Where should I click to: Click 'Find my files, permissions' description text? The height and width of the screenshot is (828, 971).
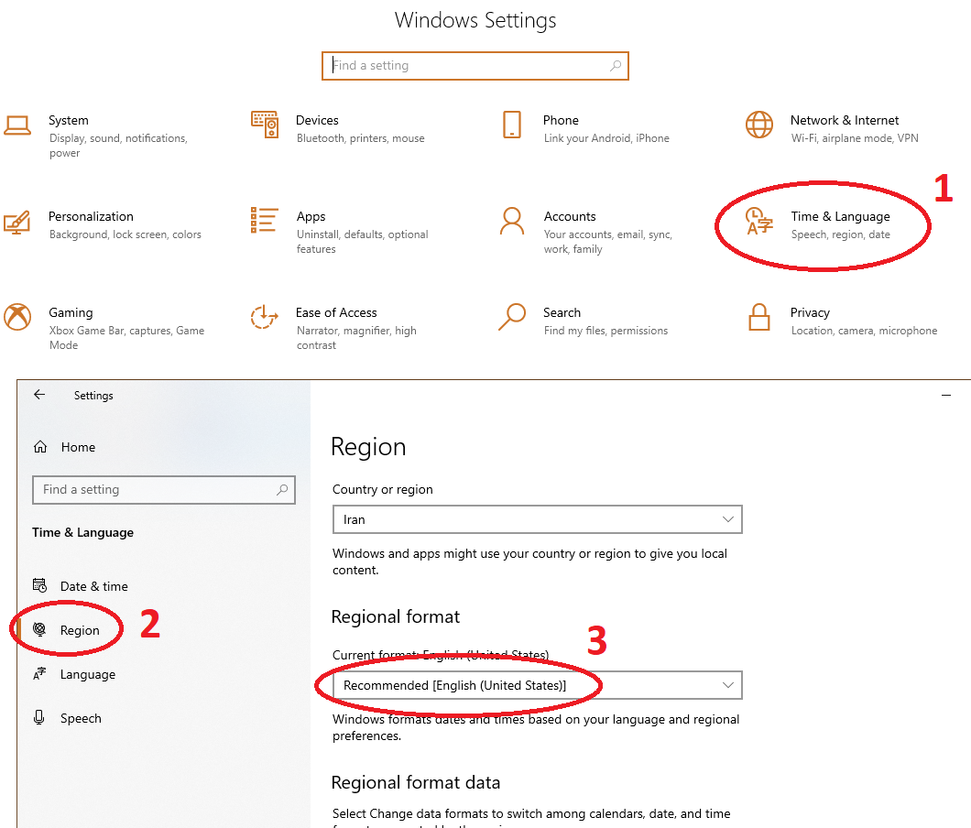606,331
